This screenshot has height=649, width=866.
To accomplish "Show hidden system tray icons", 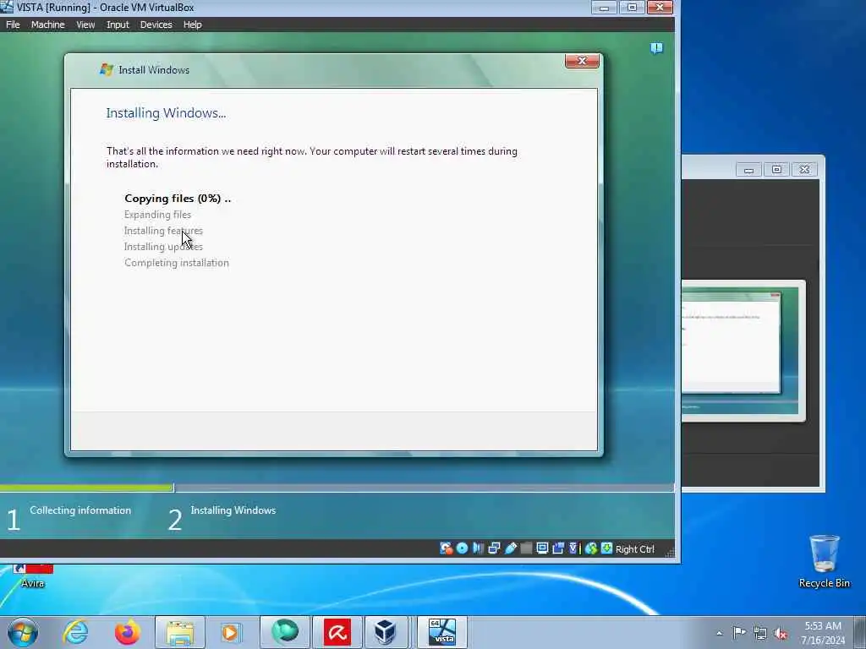I will 719,633.
